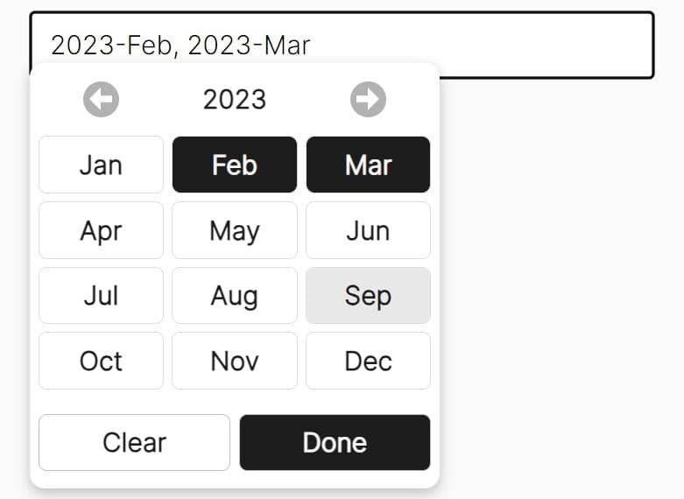Image resolution: width=684 pixels, height=499 pixels.
Task: Add Aug to selected months
Action: [235, 296]
